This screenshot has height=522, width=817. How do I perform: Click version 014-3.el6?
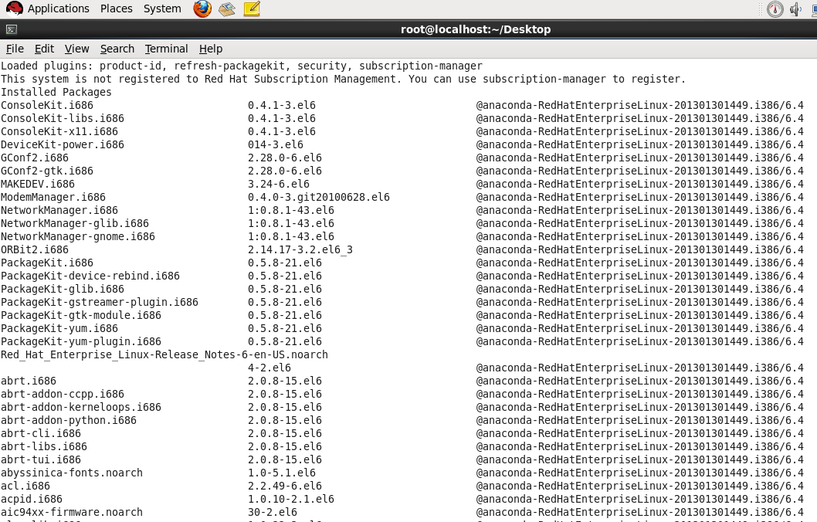tap(276, 144)
